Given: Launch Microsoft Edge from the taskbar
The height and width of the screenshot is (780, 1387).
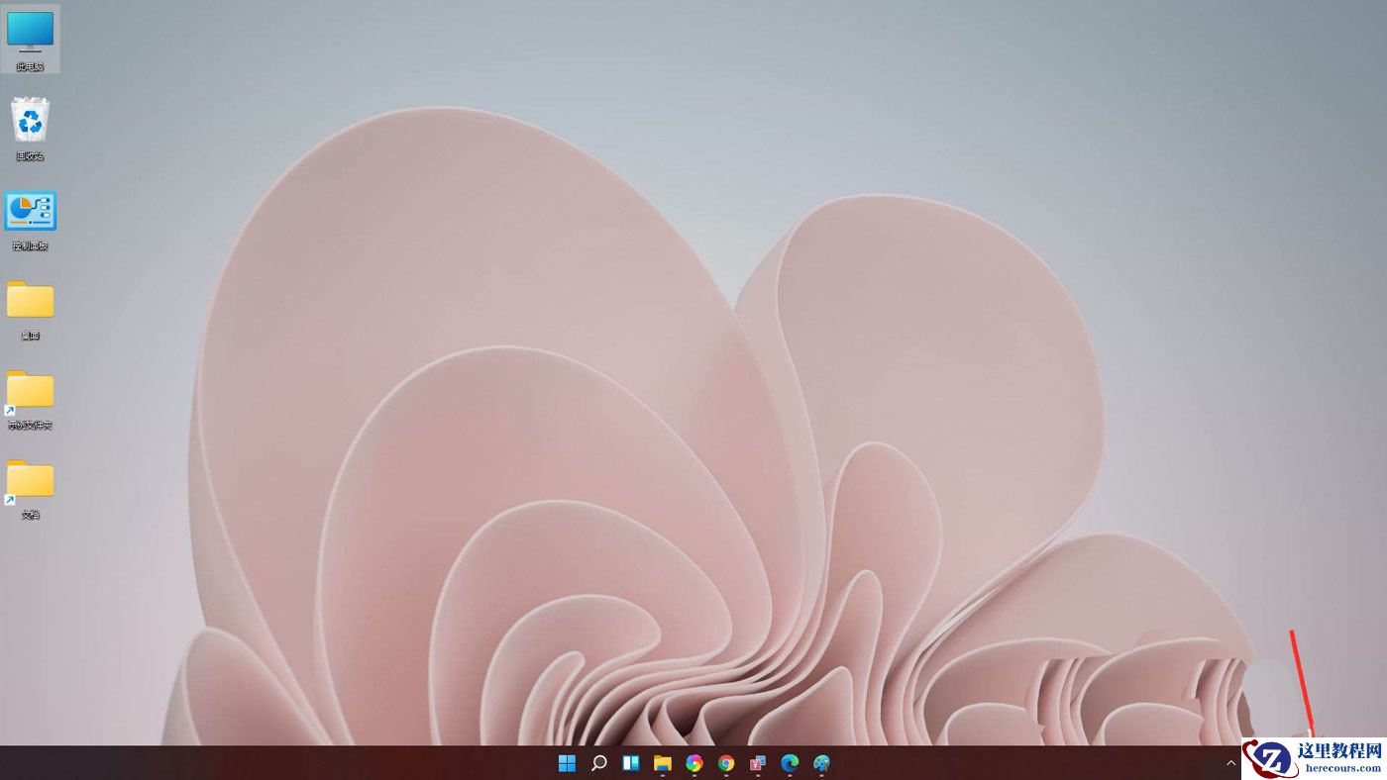Looking at the screenshot, I should point(790,763).
